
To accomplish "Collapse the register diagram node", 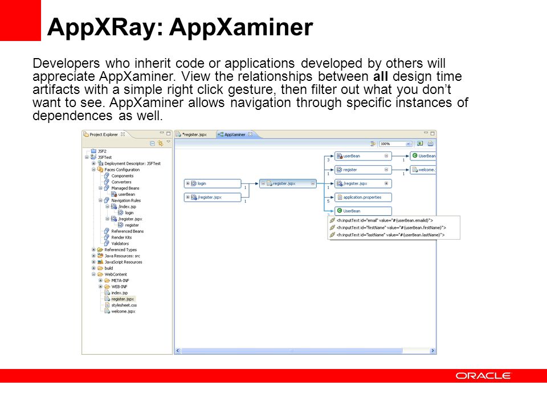I will pyautogui.click(x=386, y=170).
